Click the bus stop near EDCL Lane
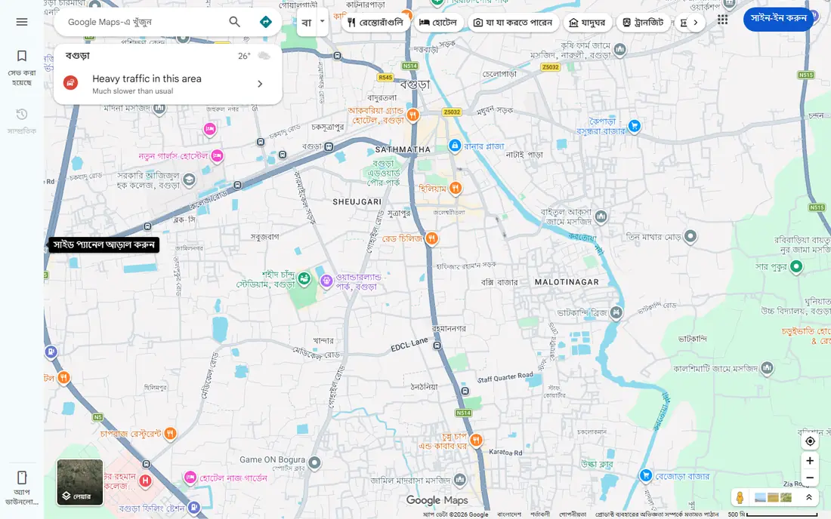831x519 pixels. 437,345
